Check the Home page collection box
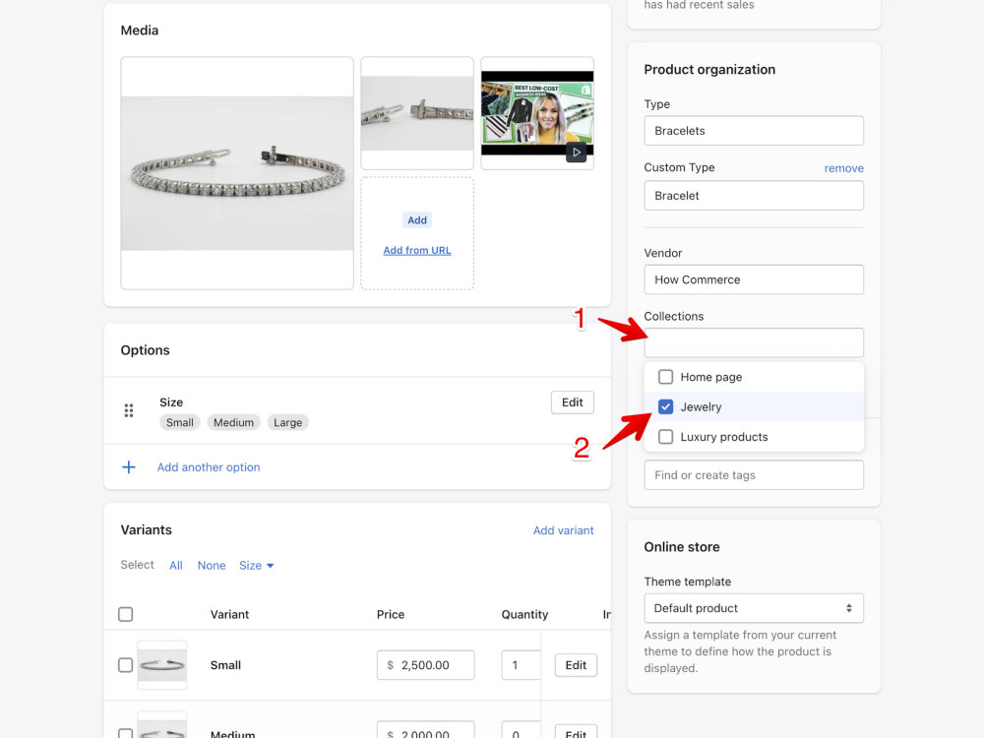Viewport: 984px width, 738px height. (666, 377)
